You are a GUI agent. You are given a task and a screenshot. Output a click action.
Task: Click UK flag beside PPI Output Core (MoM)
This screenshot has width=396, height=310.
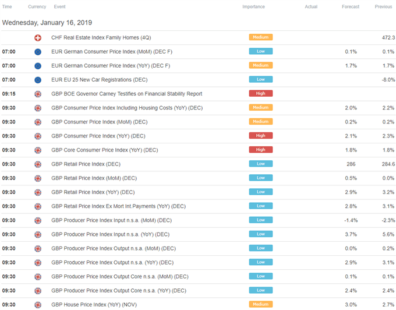click(x=38, y=277)
